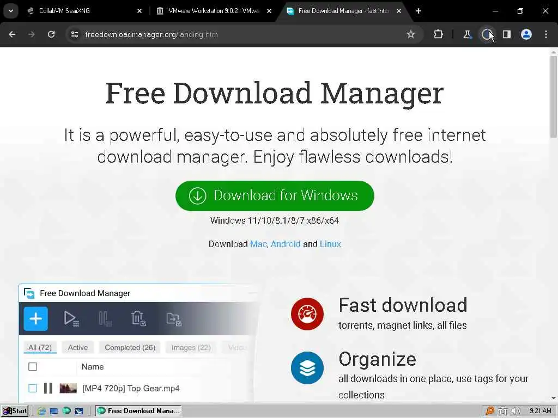Bookmark this page with the star icon
558x418 pixels.
(411, 34)
